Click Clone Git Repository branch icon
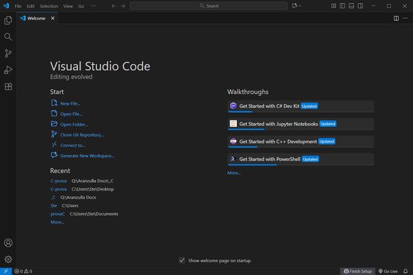Image resolution: width=413 pixels, height=275 pixels. (54, 134)
